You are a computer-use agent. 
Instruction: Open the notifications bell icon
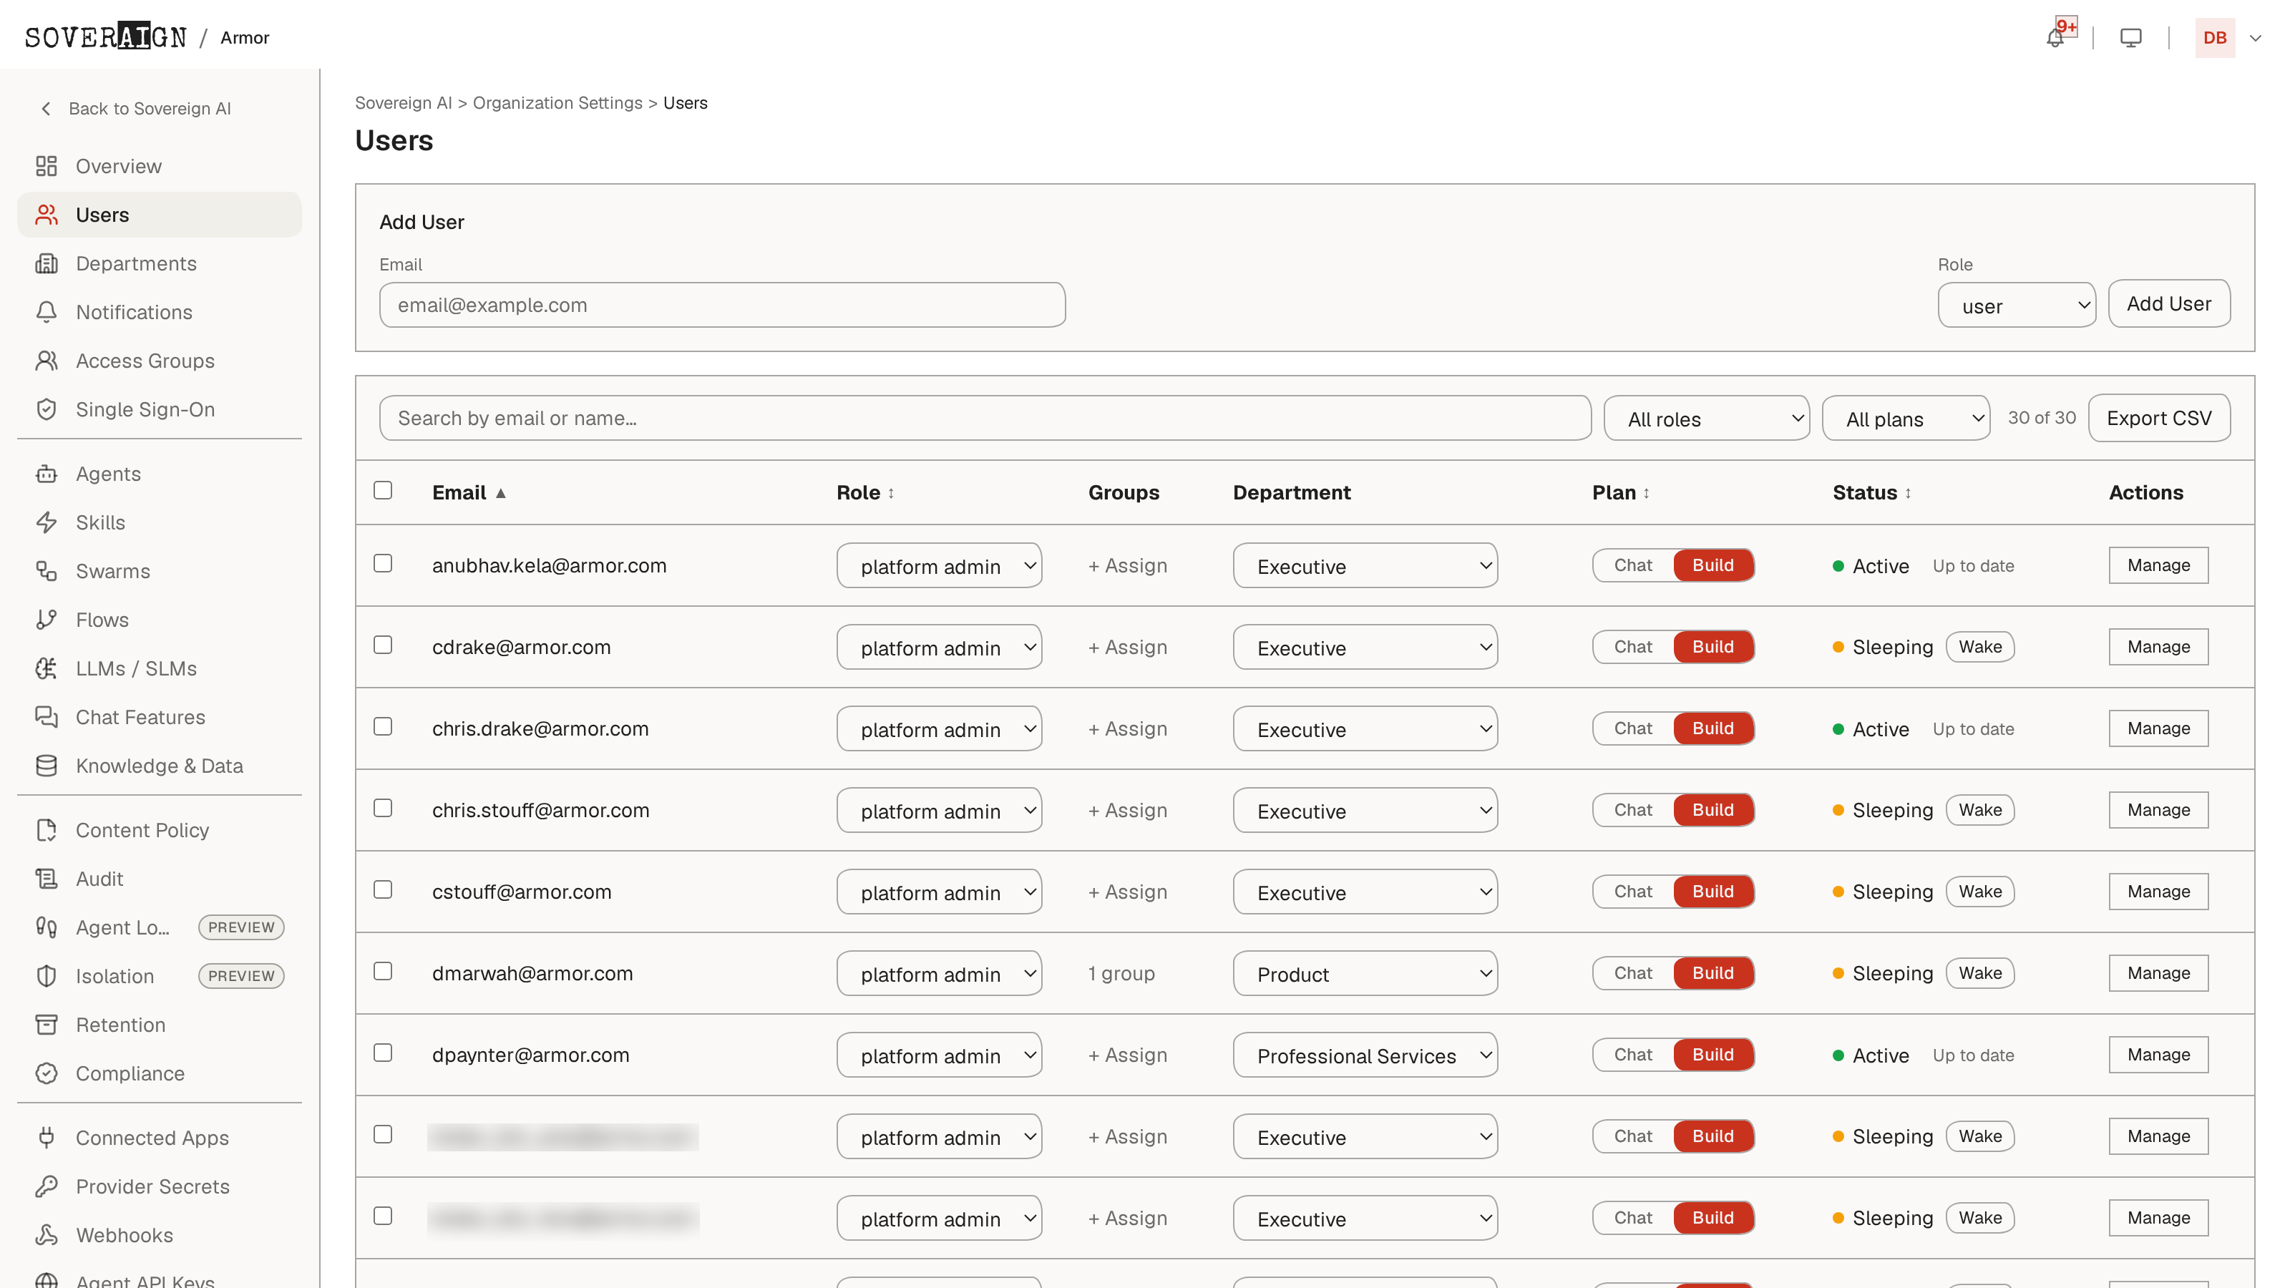[2055, 37]
